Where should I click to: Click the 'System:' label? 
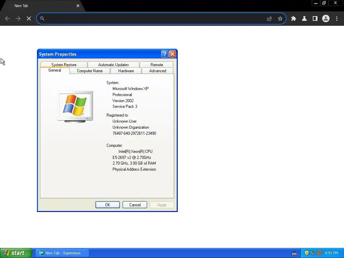(x=113, y=83)
